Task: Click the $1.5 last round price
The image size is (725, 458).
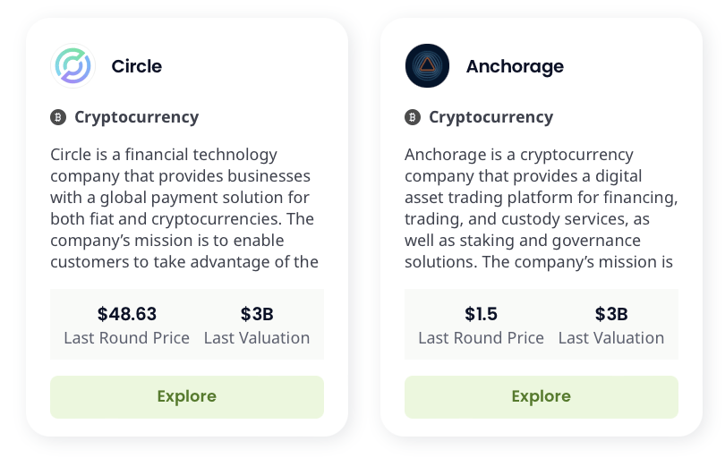Action: [481, 314]
